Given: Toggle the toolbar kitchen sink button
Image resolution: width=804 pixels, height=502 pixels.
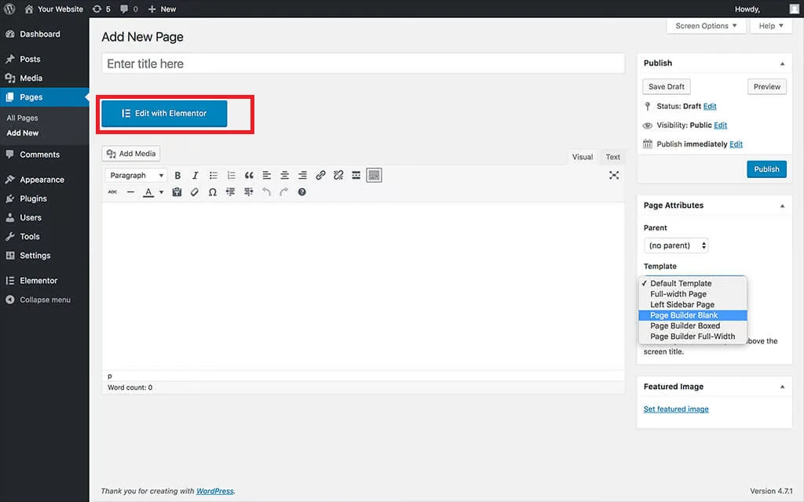Looking at the screenshot, I should (374, 176).
